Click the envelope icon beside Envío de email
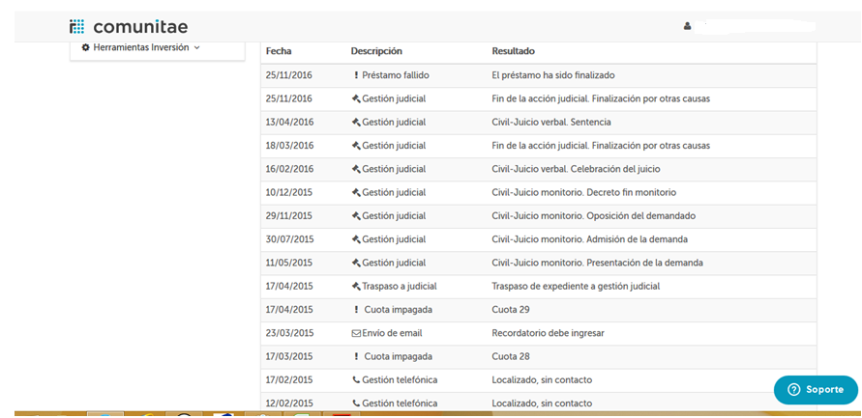862x418 pixels. pyautogui.click(x=356, y=333)
